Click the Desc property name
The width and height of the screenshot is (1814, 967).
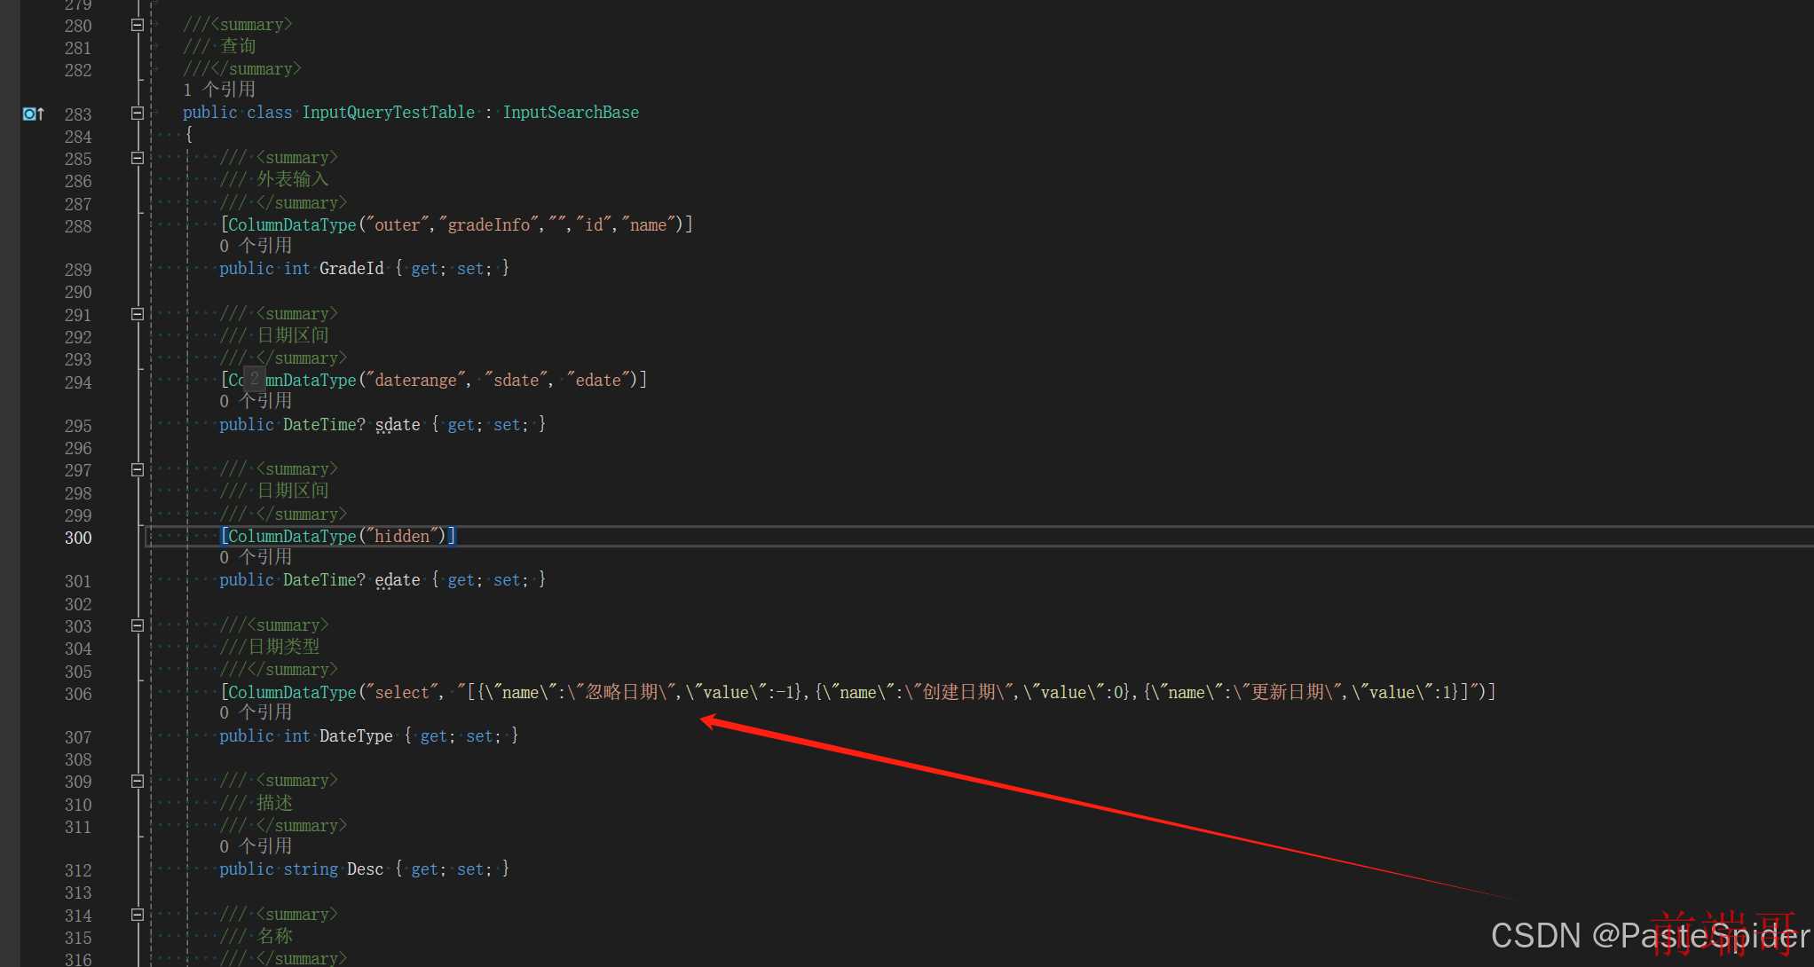365,869
